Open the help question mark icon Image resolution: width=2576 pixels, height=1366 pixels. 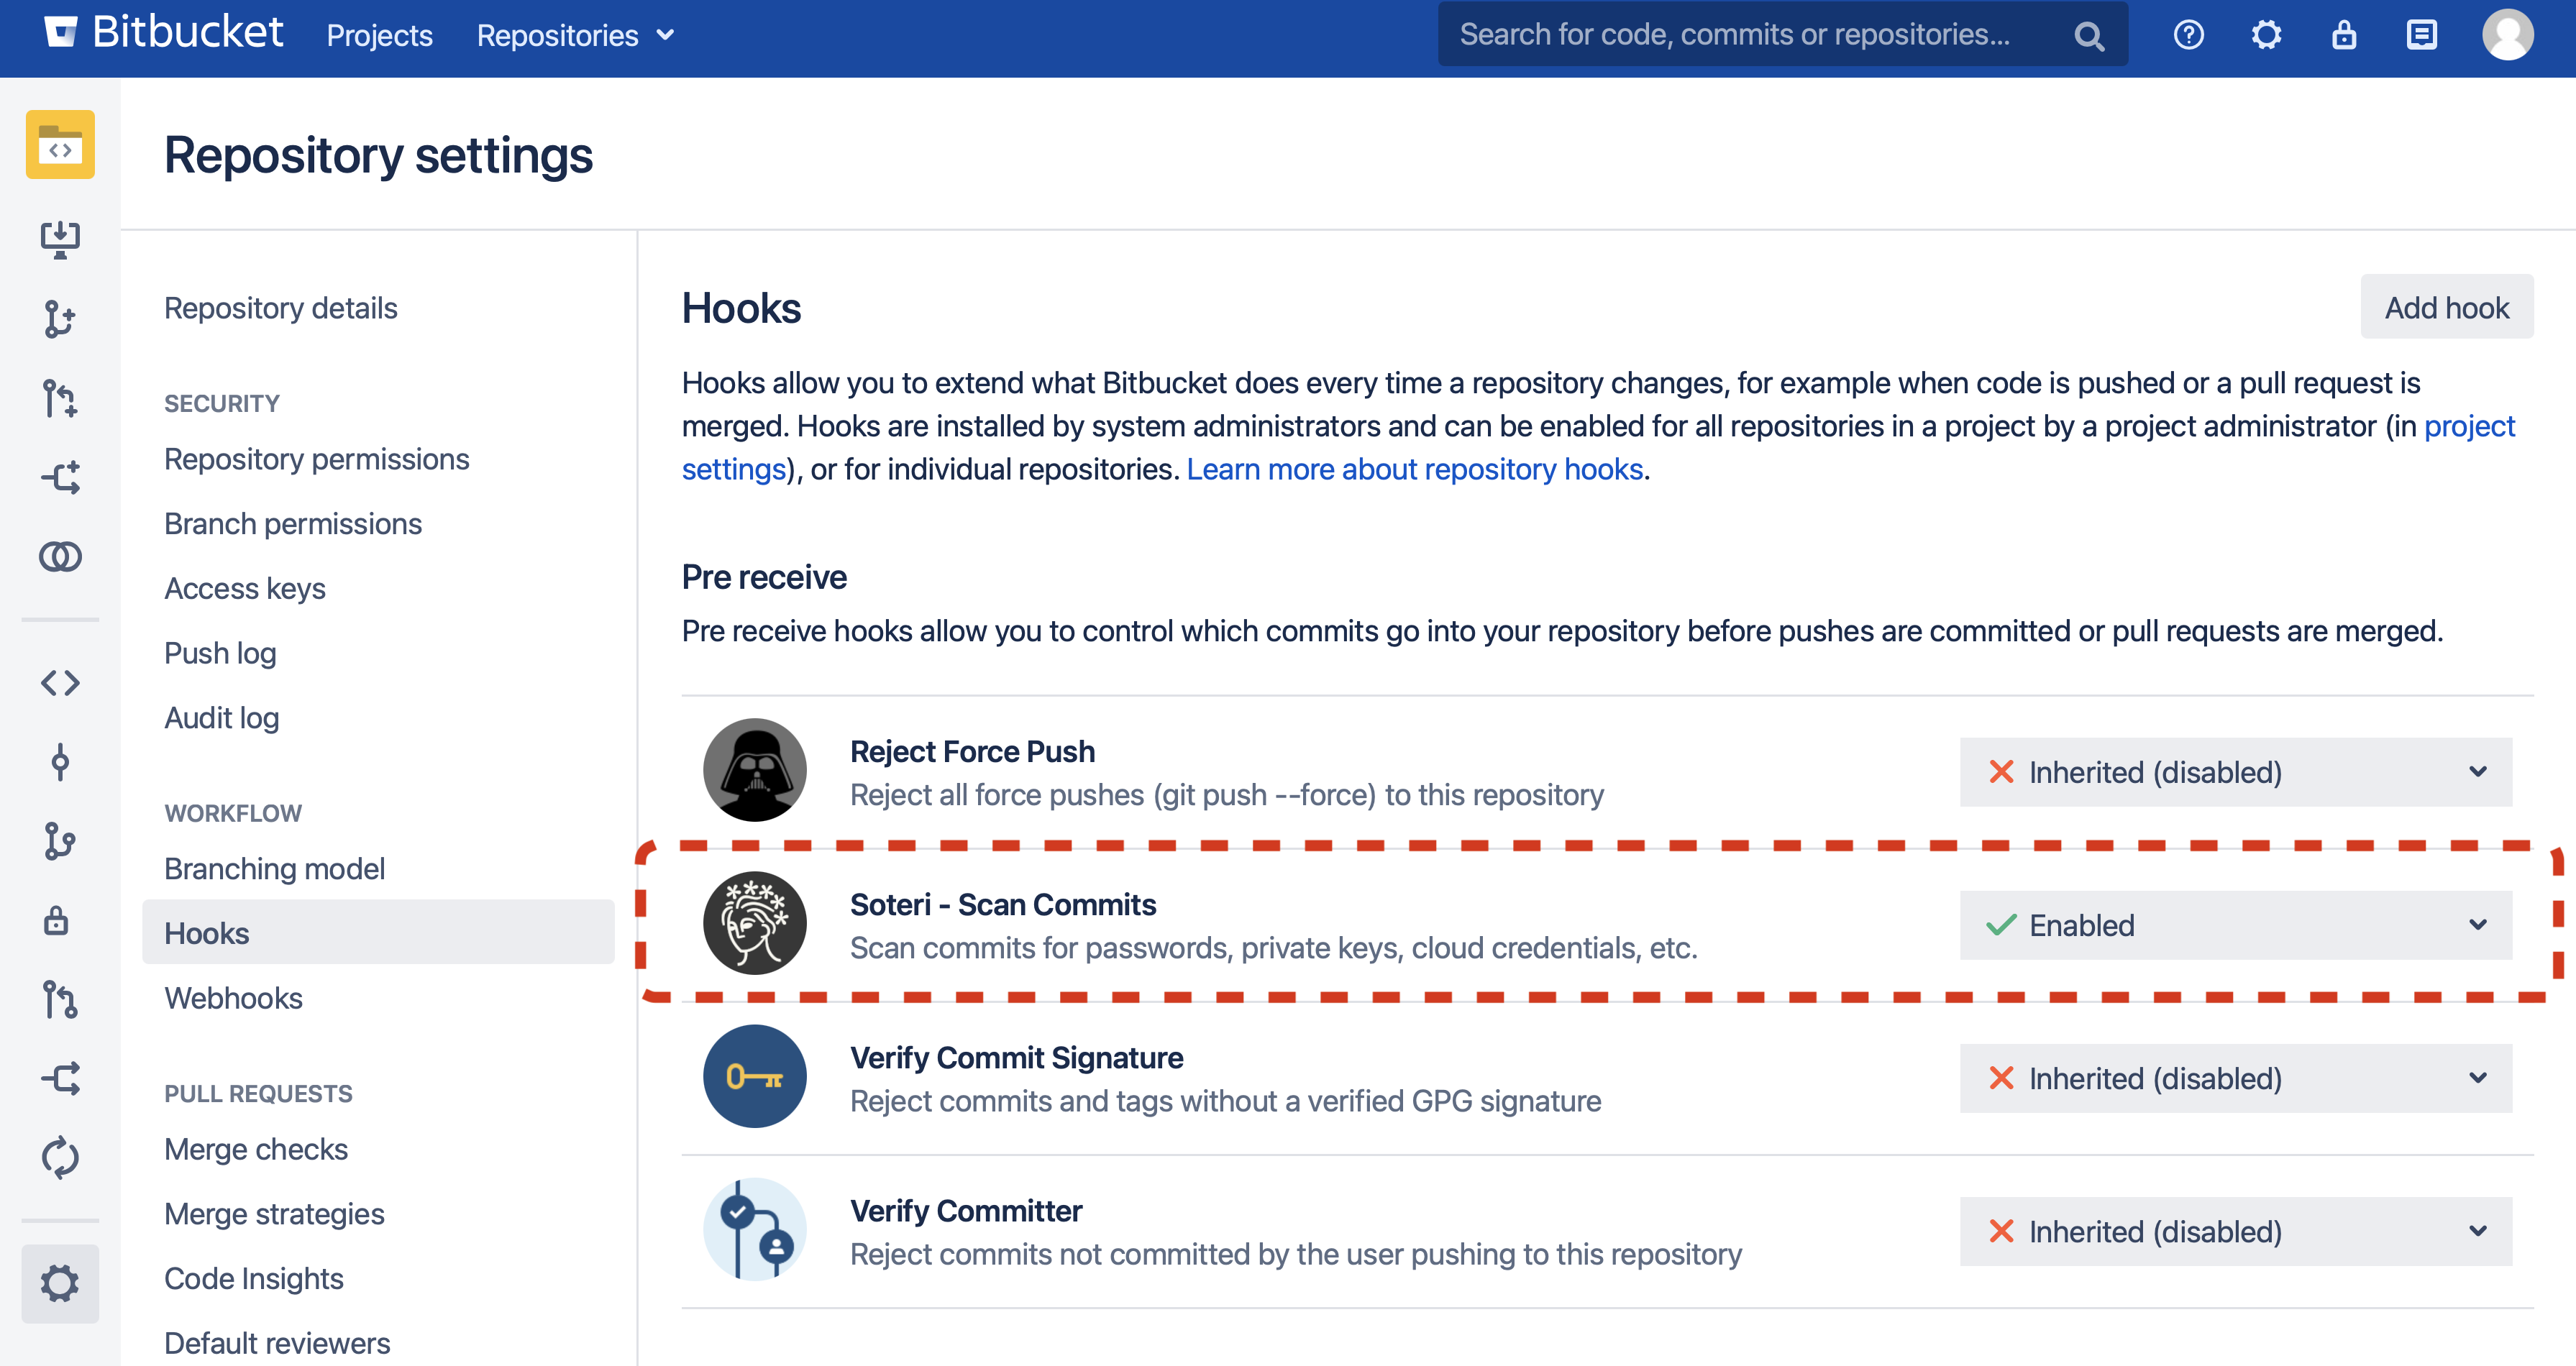(2188, 36)
